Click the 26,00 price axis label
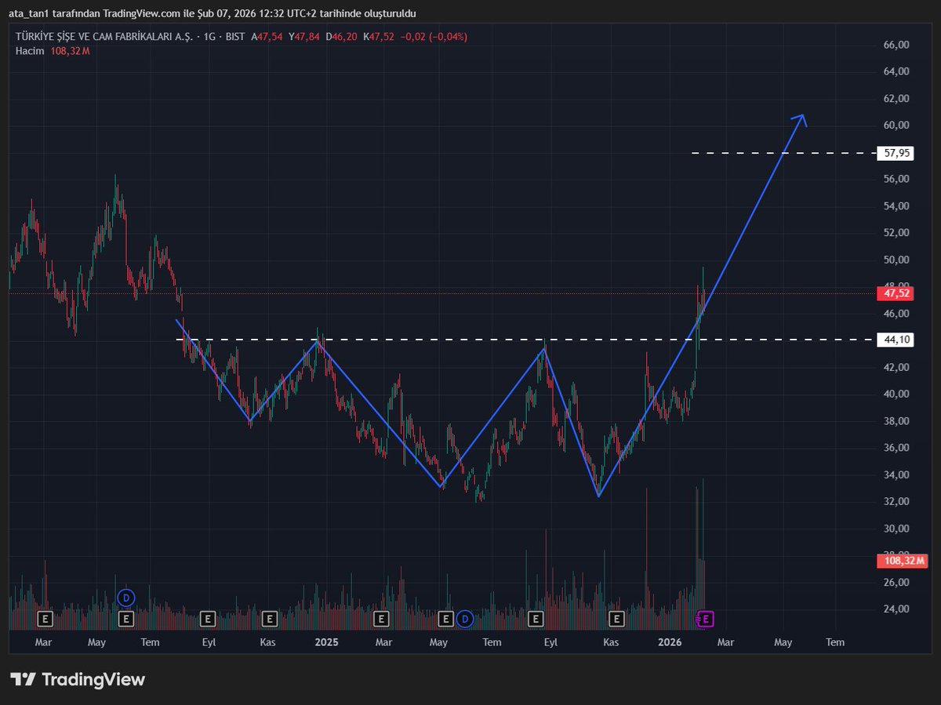Image resolution: width=941 pixels, height=705 pixels. coord(896,583)
